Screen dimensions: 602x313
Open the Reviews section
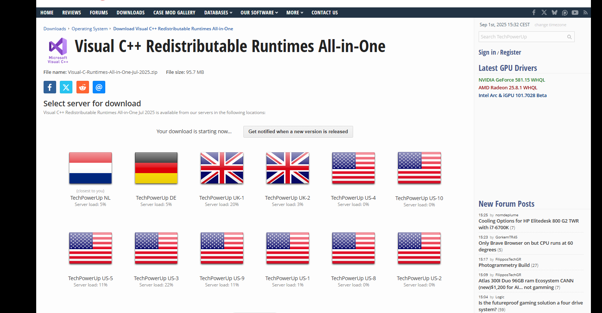[72, 13]
